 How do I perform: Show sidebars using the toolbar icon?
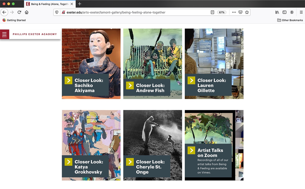click(x=284, y=12)
